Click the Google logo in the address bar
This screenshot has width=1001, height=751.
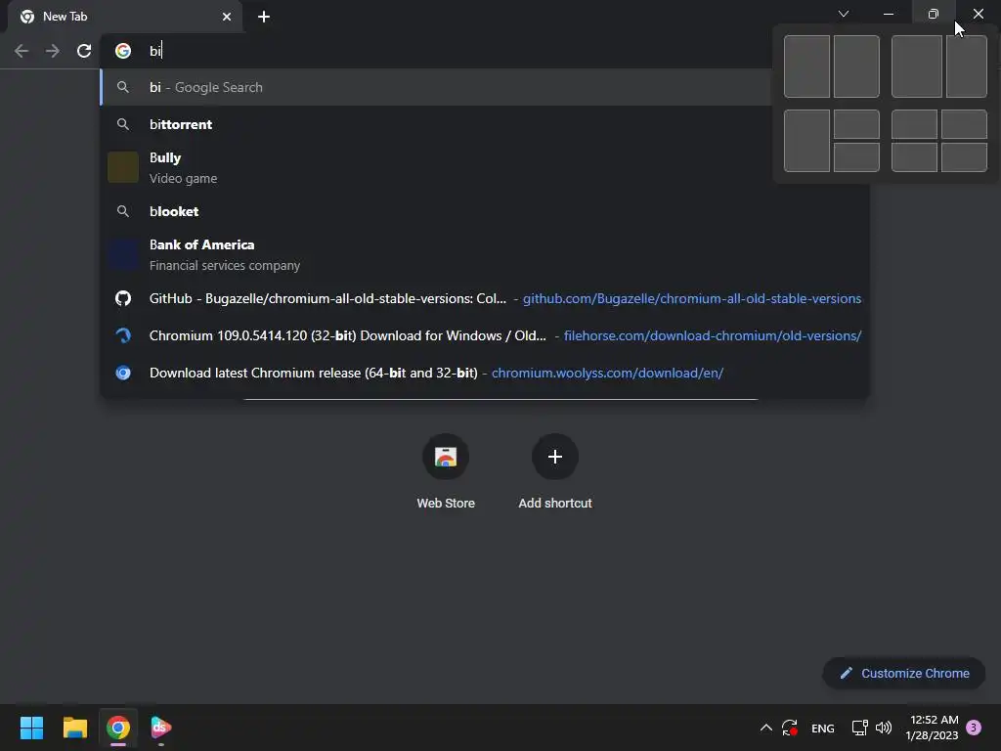coord(123,51)
